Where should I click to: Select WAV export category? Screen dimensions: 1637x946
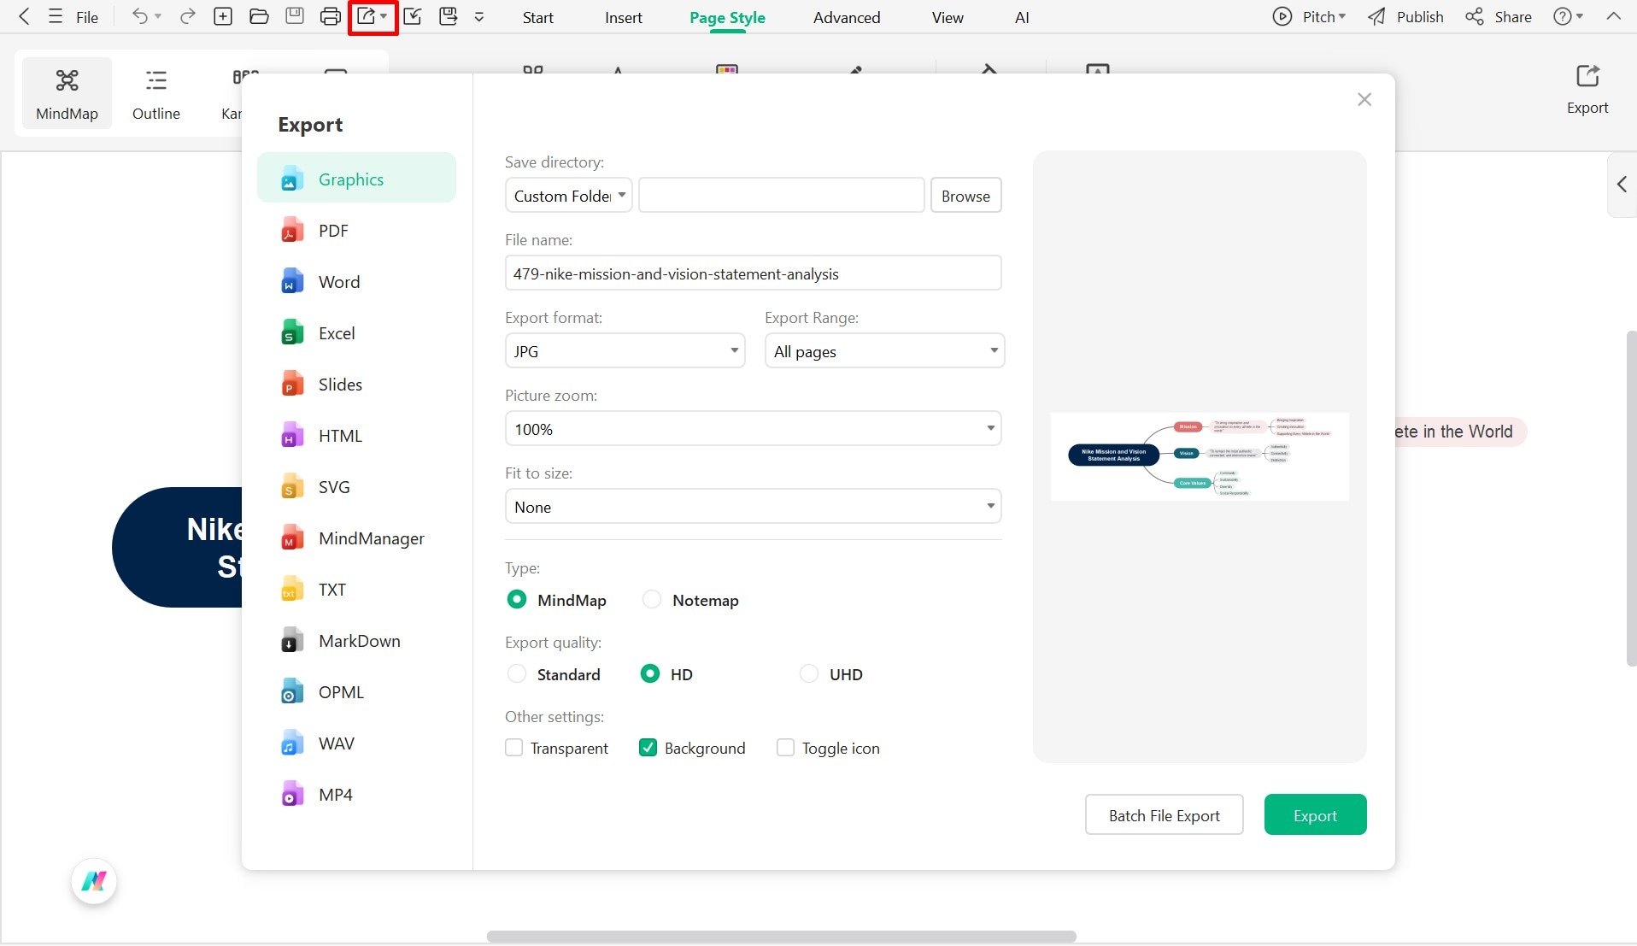point(356,743)
